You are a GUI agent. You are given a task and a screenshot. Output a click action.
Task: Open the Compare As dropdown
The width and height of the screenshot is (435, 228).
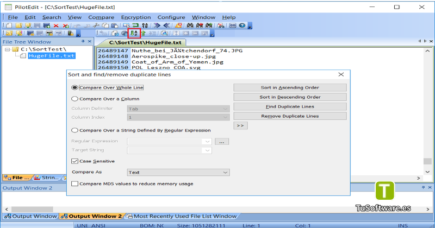click(x=178, y=172)
